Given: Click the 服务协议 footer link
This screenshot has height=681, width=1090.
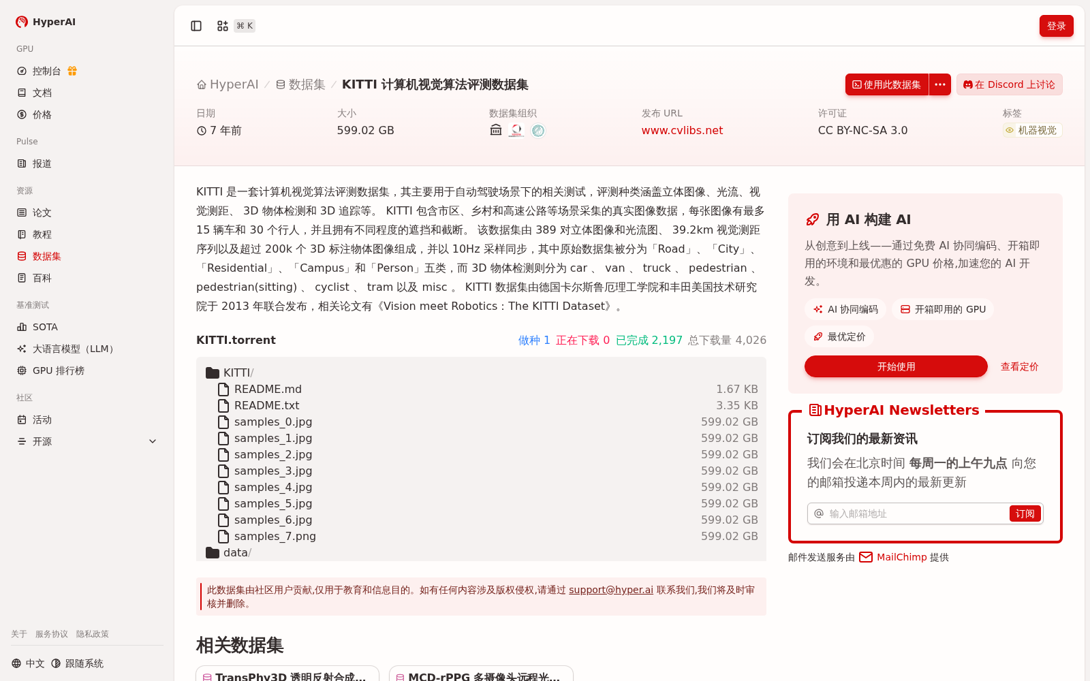Looking at the screenshot, I should tap(52, 634).
